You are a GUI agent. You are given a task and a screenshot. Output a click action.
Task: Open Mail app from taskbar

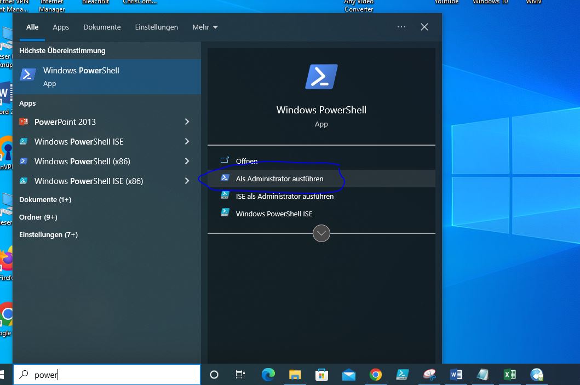(x=348, y=375)
